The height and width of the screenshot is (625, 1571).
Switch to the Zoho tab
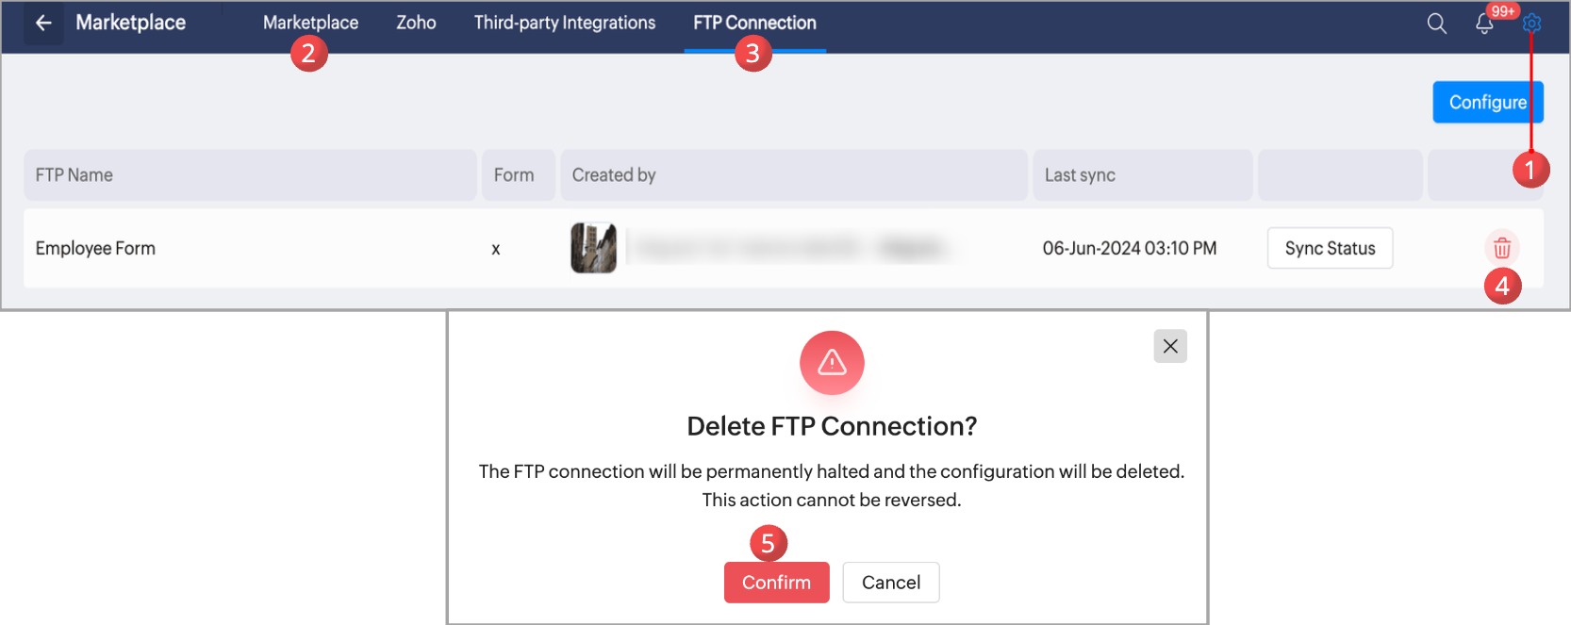pyautogui.click(x=416, y=23)
